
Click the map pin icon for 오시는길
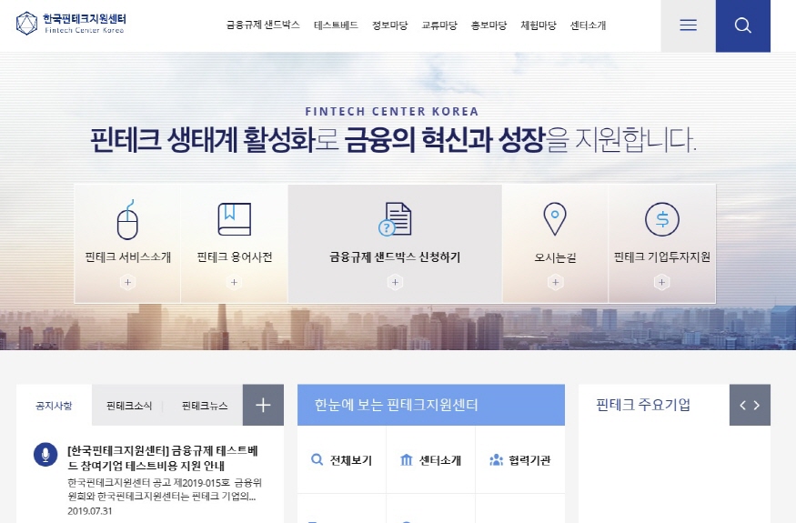click(555, 219)
